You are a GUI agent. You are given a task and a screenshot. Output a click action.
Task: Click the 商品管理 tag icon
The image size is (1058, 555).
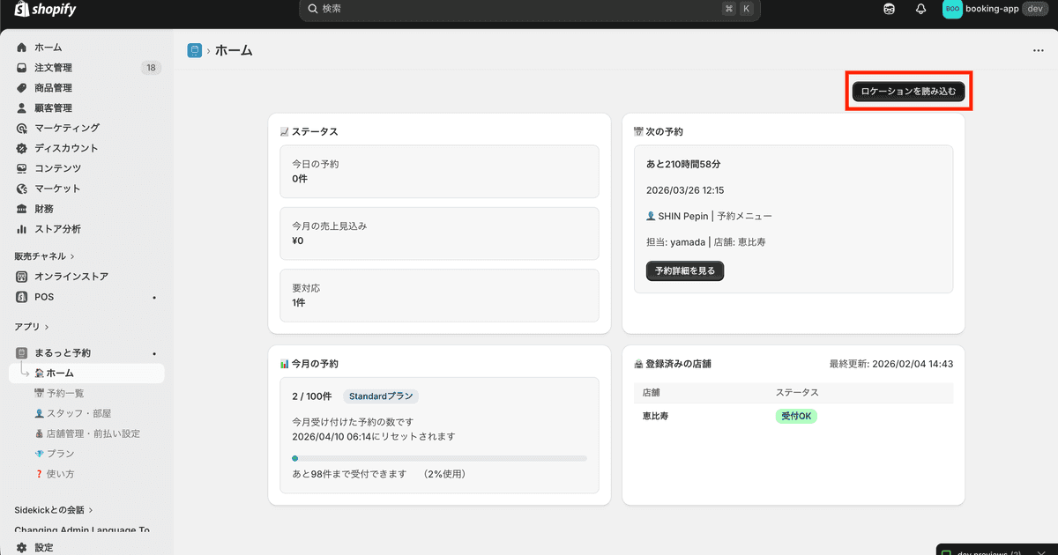click(22, 88)
